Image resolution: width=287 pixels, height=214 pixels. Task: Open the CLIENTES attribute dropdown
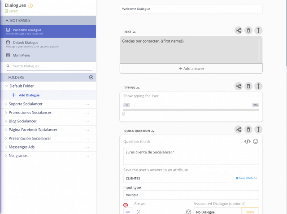click(176, 178)
